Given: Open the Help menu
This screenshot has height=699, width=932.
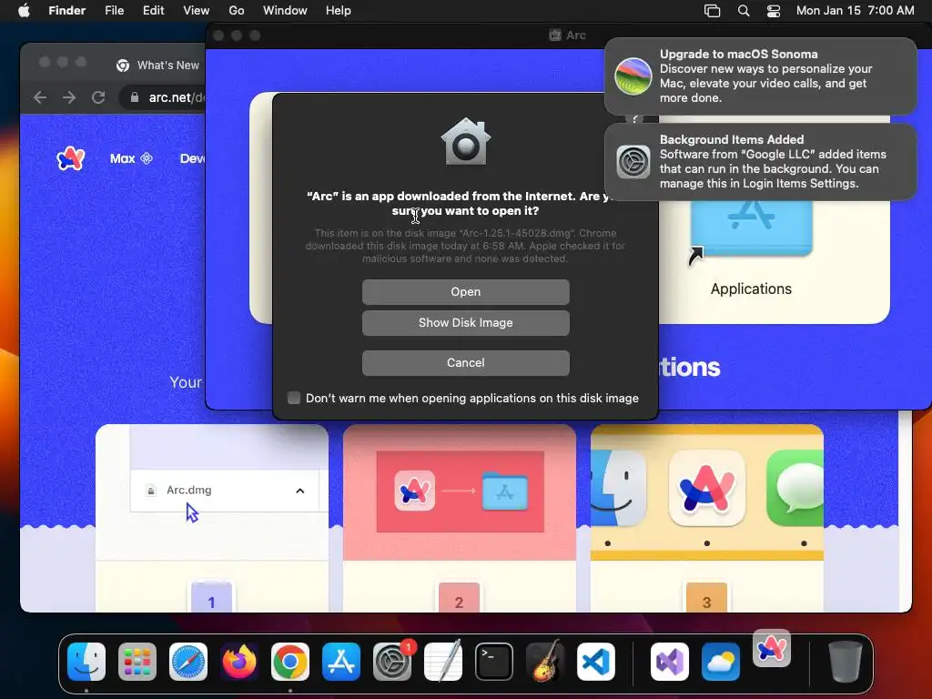Looking at the screenshot, I should tap(339, 11).
